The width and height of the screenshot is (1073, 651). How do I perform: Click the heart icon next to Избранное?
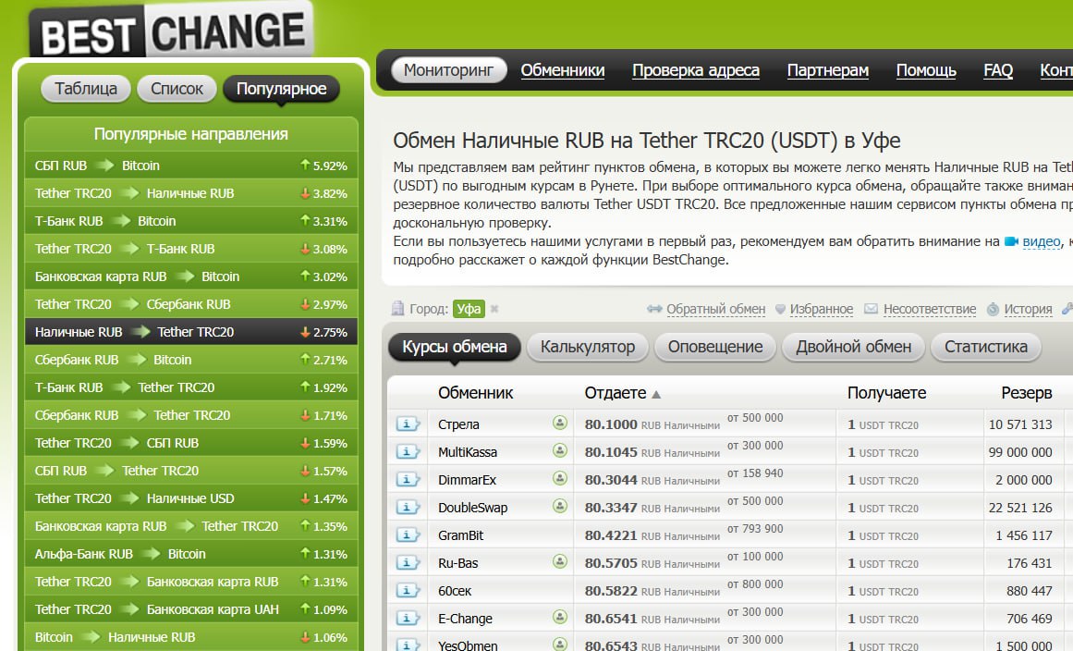coord(780,309)
